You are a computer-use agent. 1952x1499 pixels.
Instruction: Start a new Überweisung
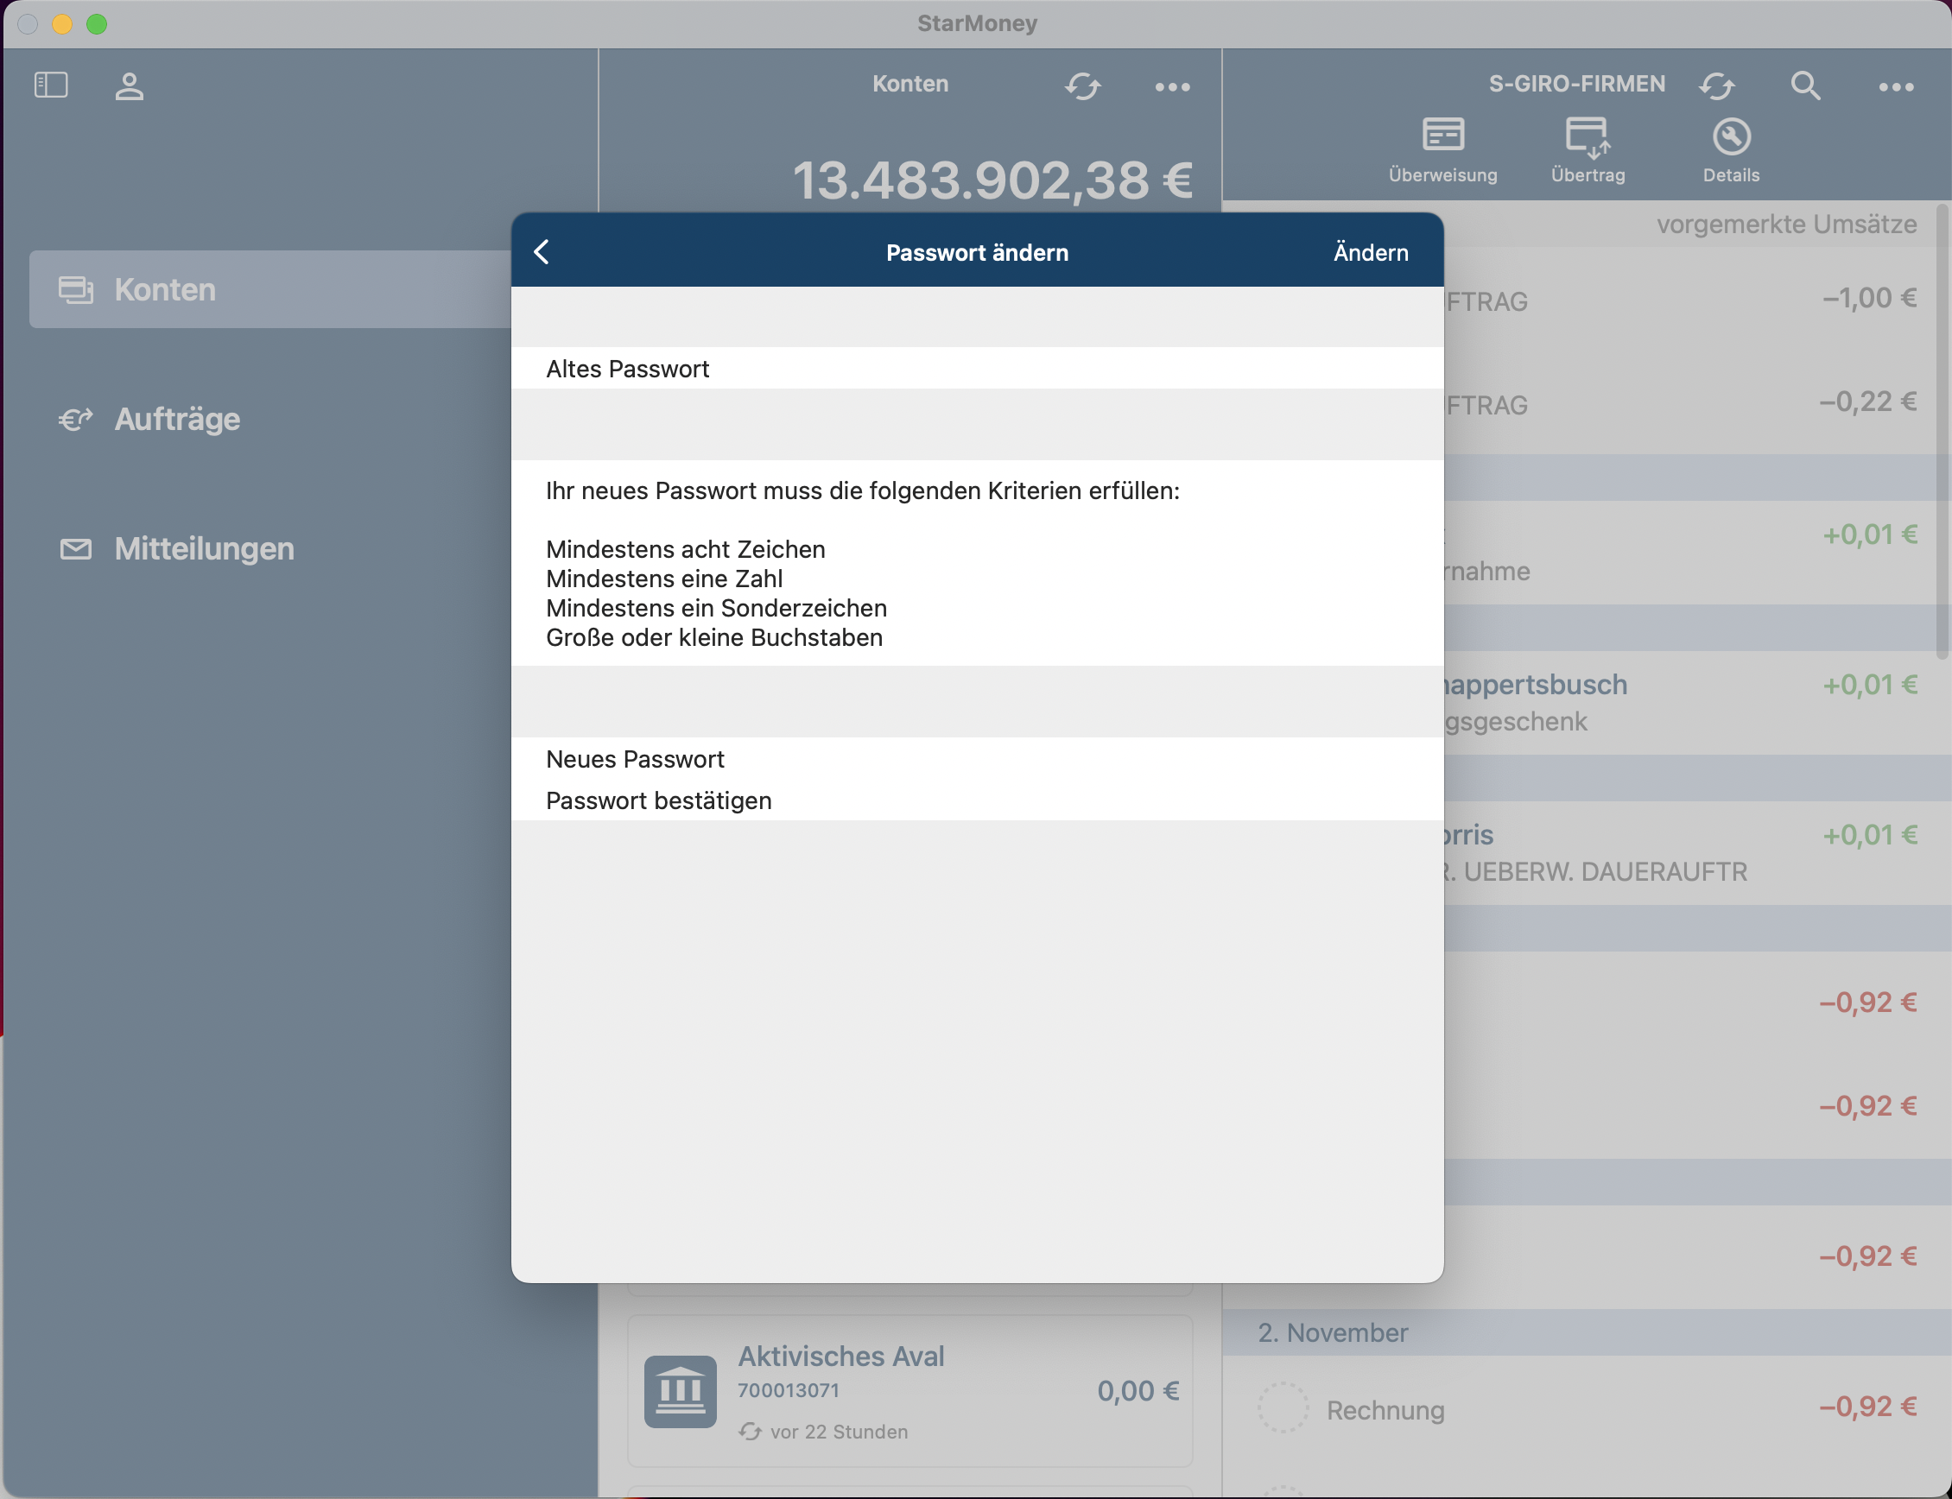(1442, 150)
